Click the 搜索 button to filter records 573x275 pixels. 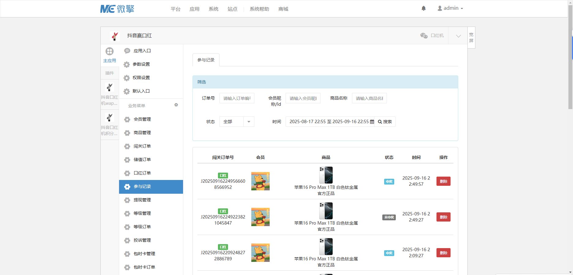(384, 122)
